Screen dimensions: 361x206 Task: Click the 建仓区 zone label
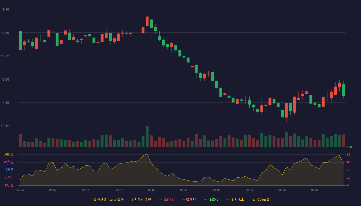(9, 178)
